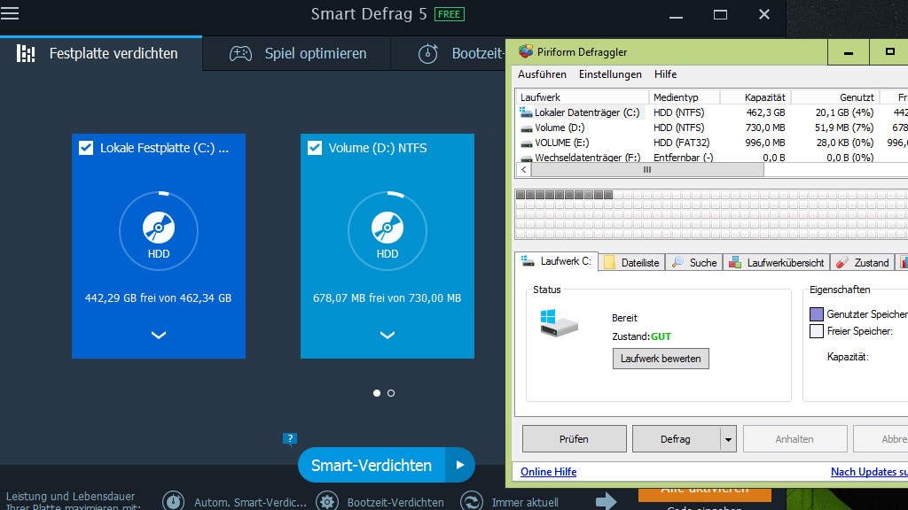Switch to the Laufwerkübersicht tab
The image size is (908, 510).
tap(777, 262)
